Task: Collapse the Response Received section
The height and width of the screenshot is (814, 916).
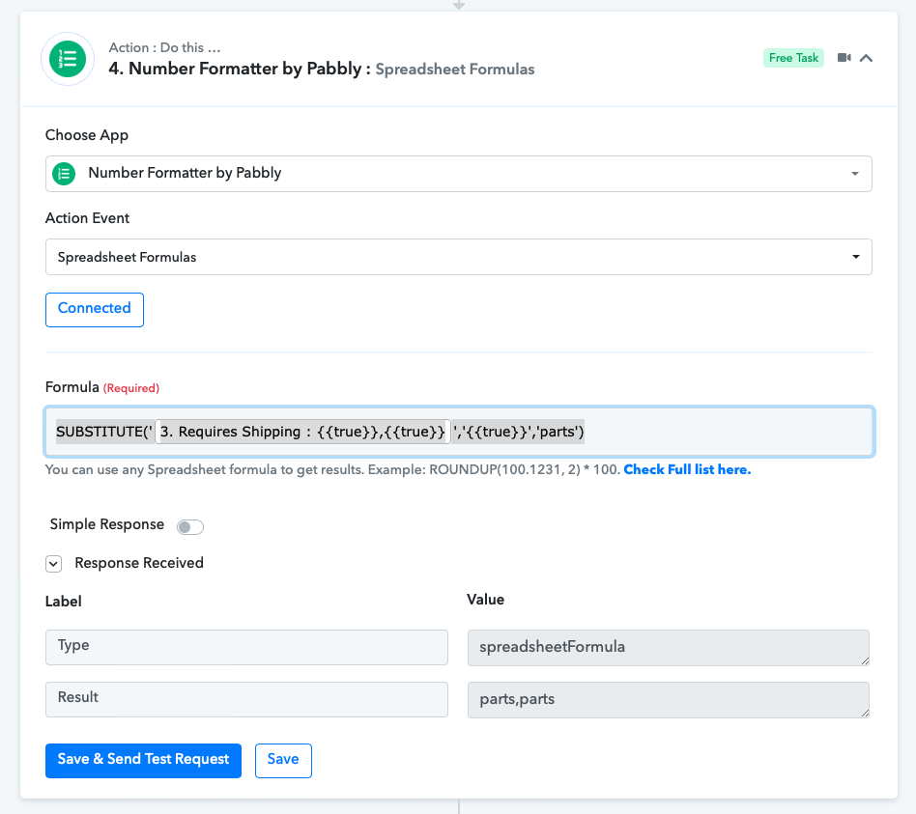Action: click(x=54, y=564)
